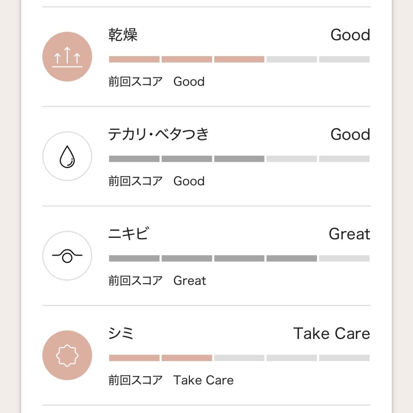413x413 pixels.
Task: Open the テカリ・ベタつき category title
Action: tap(159, 134)
